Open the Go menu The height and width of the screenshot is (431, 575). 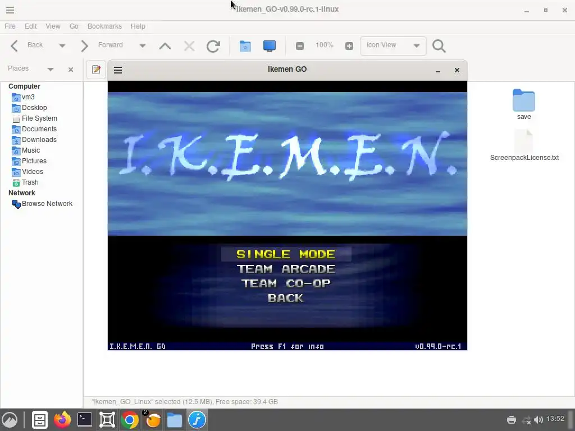74,26
